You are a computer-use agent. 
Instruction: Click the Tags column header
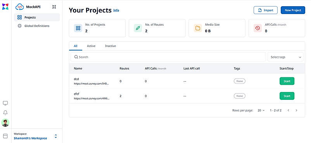pyautogui.click(x=237, y=68)
